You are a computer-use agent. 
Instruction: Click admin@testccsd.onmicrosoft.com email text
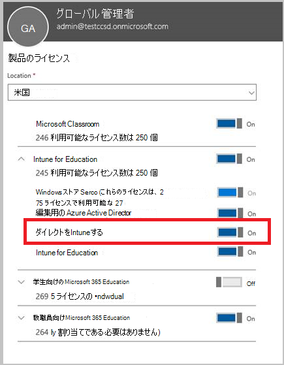(x=112, y=26)
